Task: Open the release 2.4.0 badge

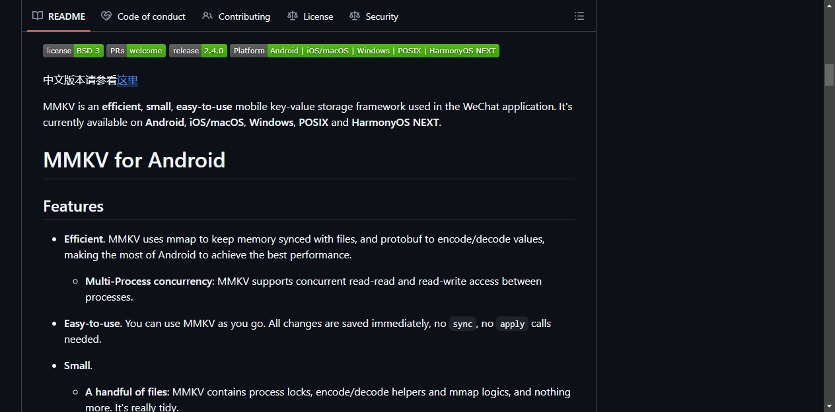Action: coord(198,51)
